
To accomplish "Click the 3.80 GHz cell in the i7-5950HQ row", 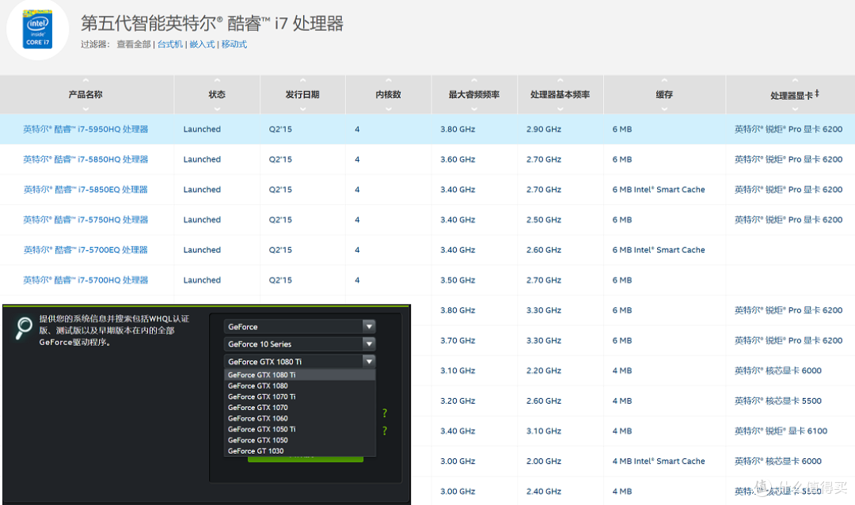I will click(458, 129).
